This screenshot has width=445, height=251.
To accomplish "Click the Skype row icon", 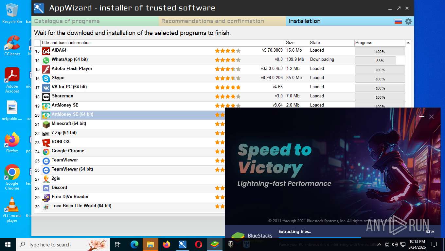I will tap(46, 78).
